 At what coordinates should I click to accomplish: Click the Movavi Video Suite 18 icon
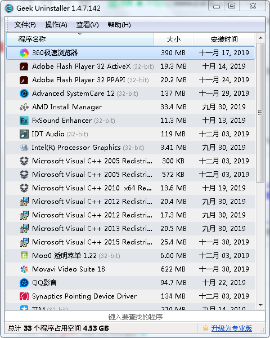24,269
